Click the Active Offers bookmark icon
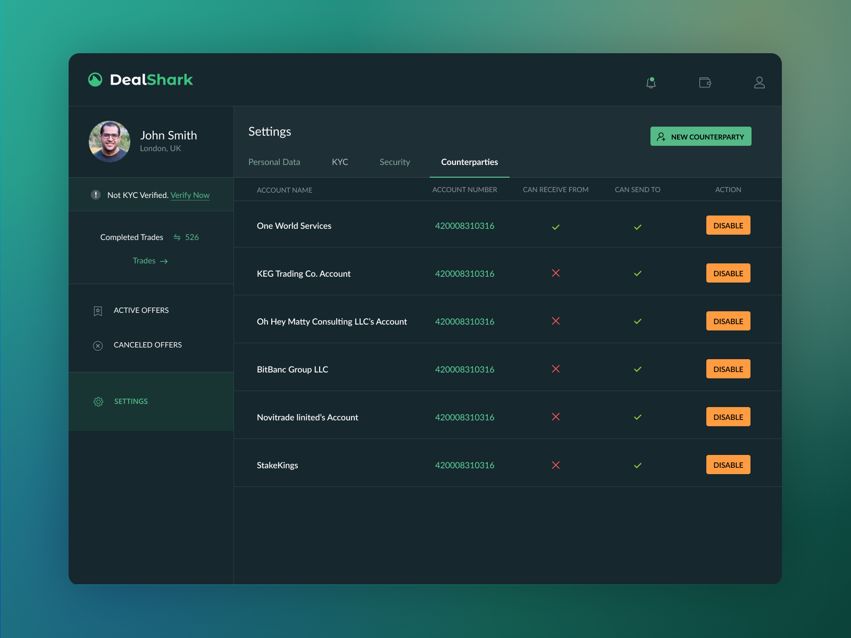 98,311
